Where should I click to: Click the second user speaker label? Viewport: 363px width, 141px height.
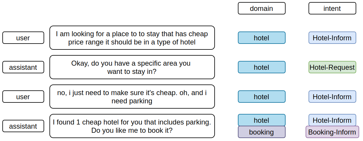(x=23, y=97)
